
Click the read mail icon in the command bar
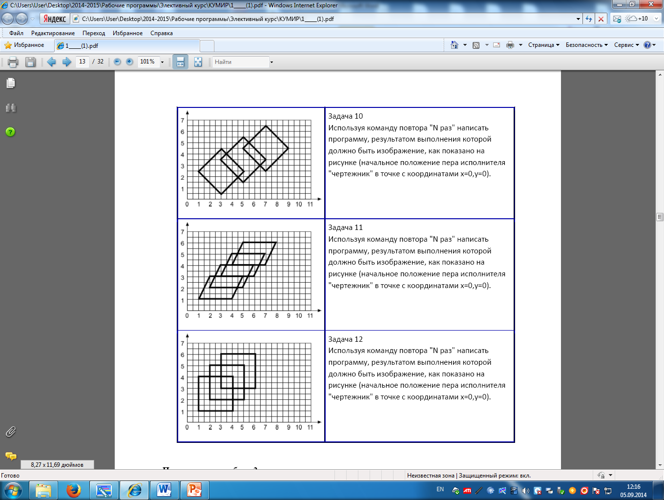click(x=497, y=45)
